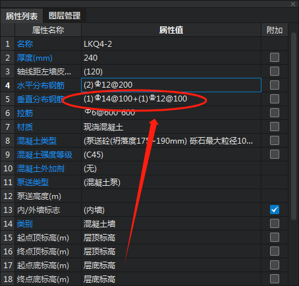
Task: Select the thickness value 240
Action: 171,58
